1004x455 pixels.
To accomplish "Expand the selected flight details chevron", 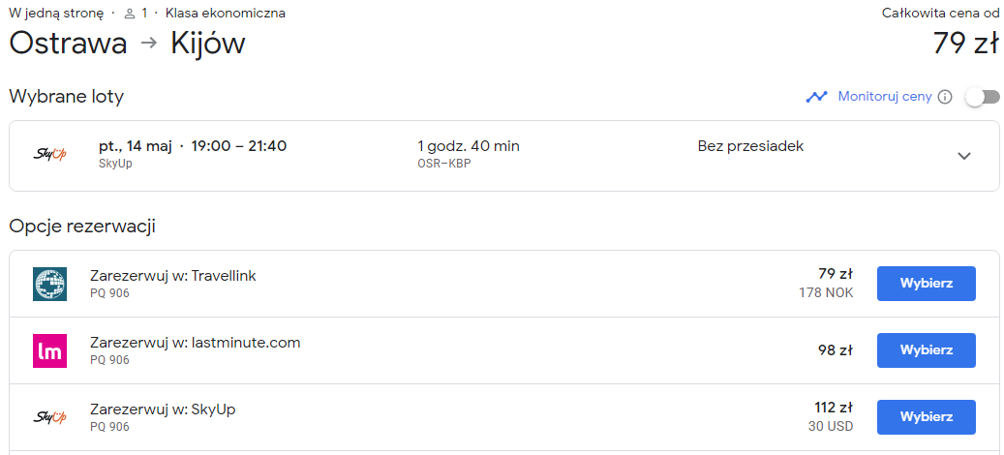I will [x=964, y=156].
